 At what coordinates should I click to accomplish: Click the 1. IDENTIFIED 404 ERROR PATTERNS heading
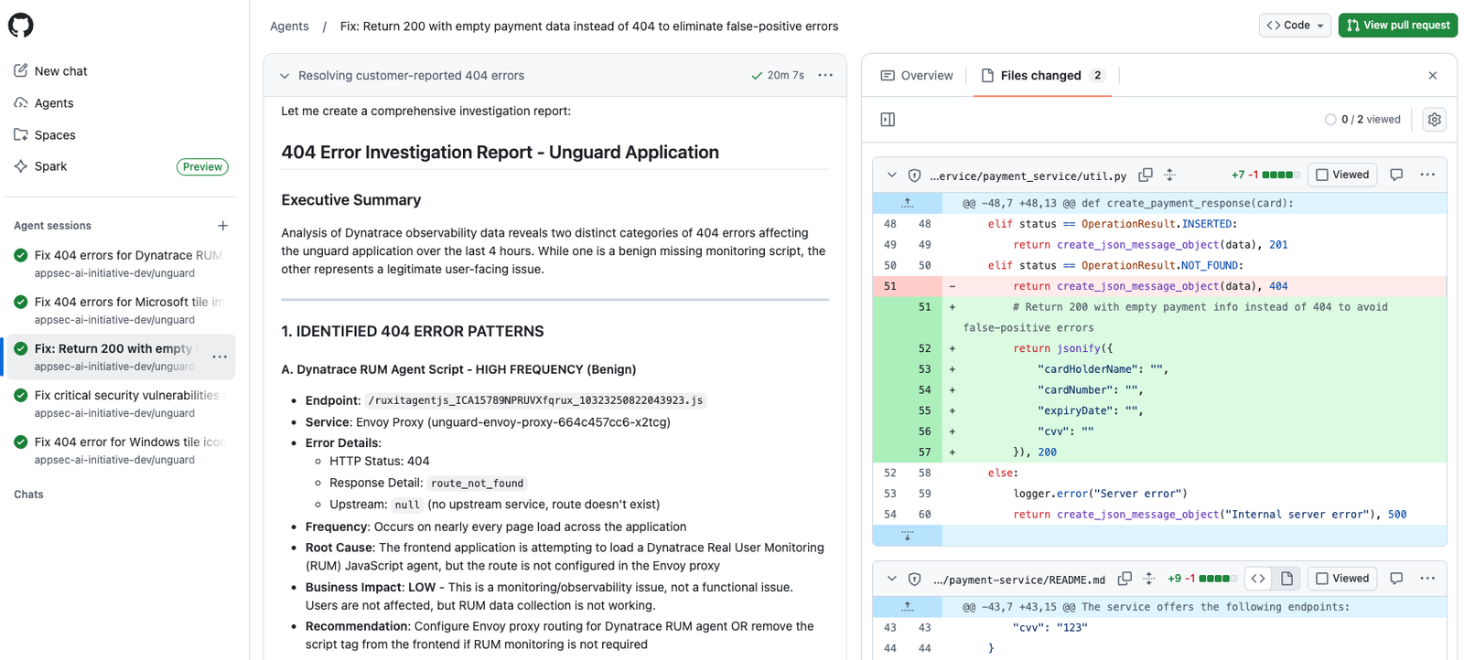413,332
